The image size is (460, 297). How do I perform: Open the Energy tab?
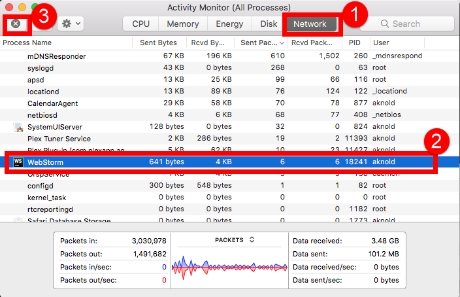coord(230,24)
